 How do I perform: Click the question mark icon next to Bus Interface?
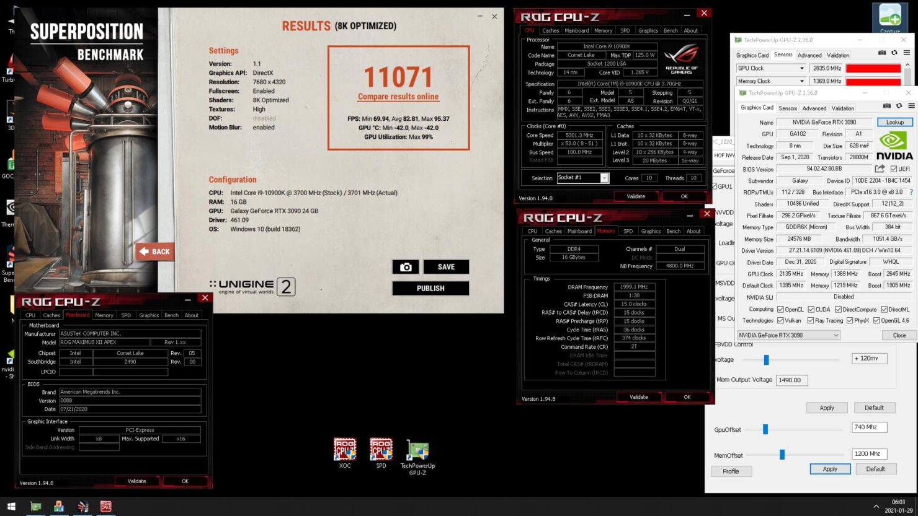pyautogui.click(x=911, y=192)
